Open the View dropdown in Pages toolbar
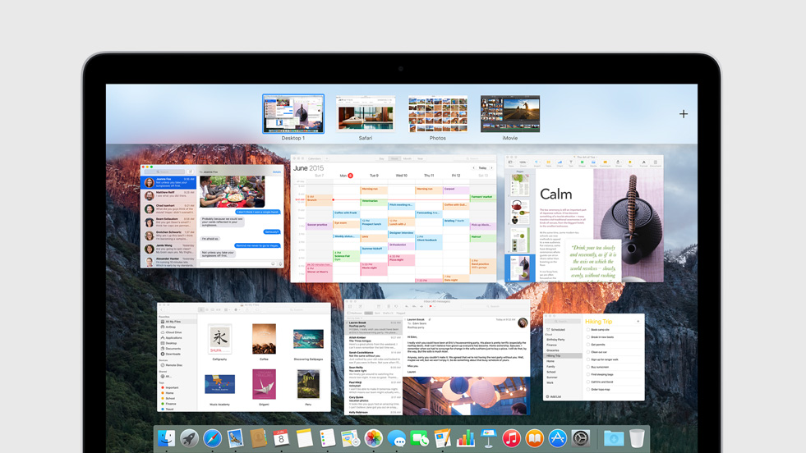 pyautogui.click(x=511, y=162)
